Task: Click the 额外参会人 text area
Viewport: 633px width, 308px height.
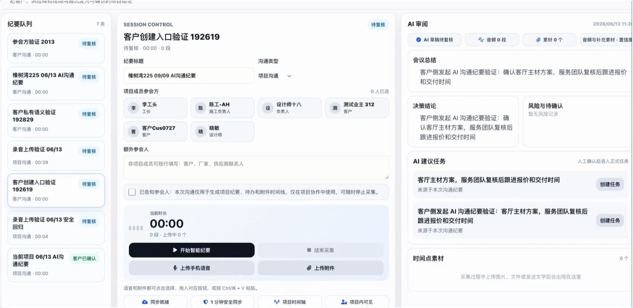Action: pos(256,168)
